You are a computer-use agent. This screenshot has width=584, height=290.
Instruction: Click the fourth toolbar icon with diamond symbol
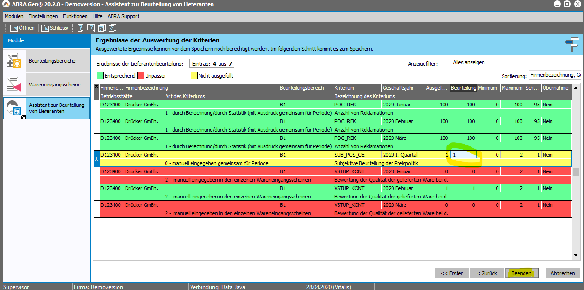pos(112,28)
